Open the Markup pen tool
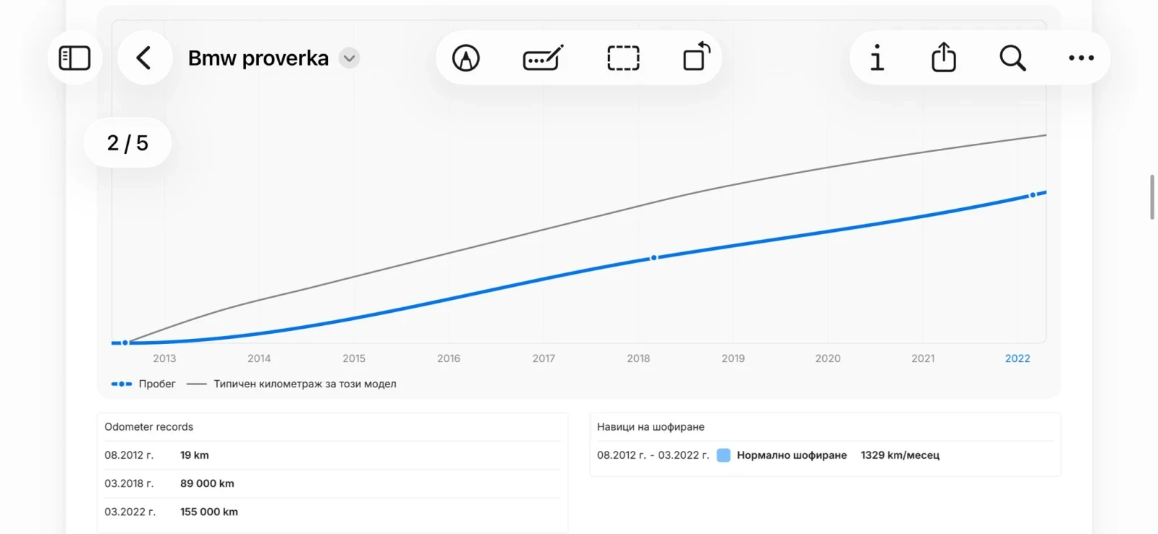 pyautogui.click(x=465, y=58)
